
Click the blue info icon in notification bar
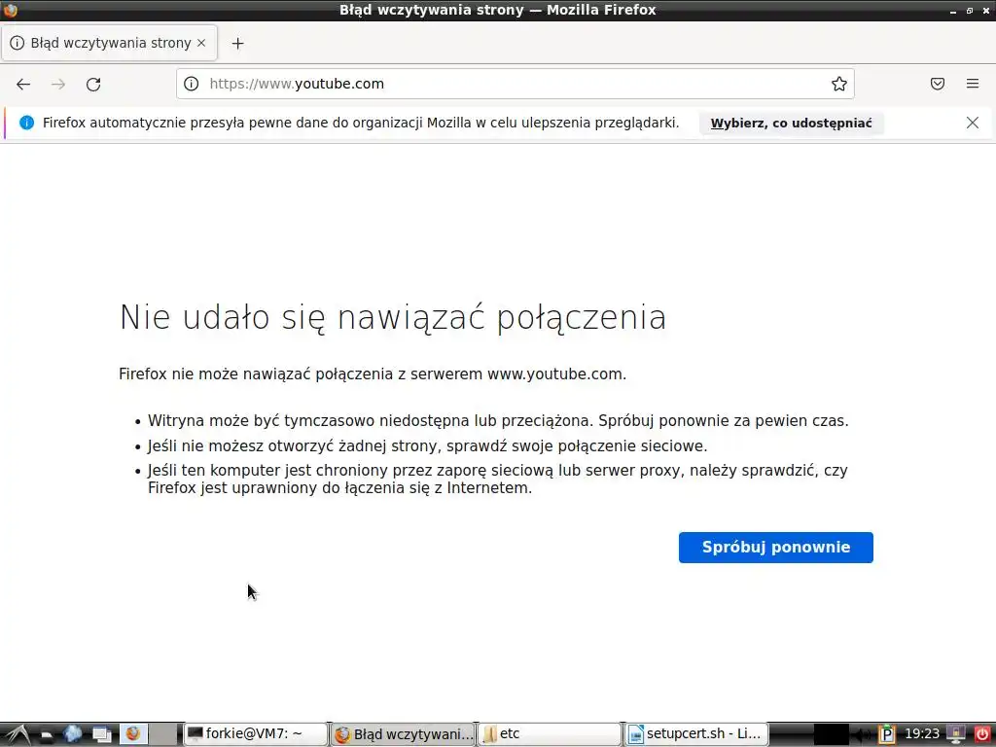tap(26, 123)
